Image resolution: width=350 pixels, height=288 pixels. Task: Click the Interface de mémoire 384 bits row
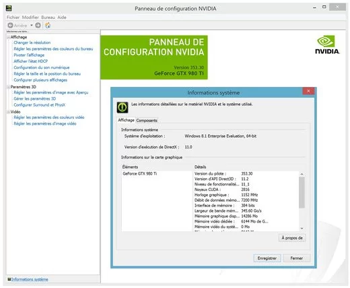(225, 205)
